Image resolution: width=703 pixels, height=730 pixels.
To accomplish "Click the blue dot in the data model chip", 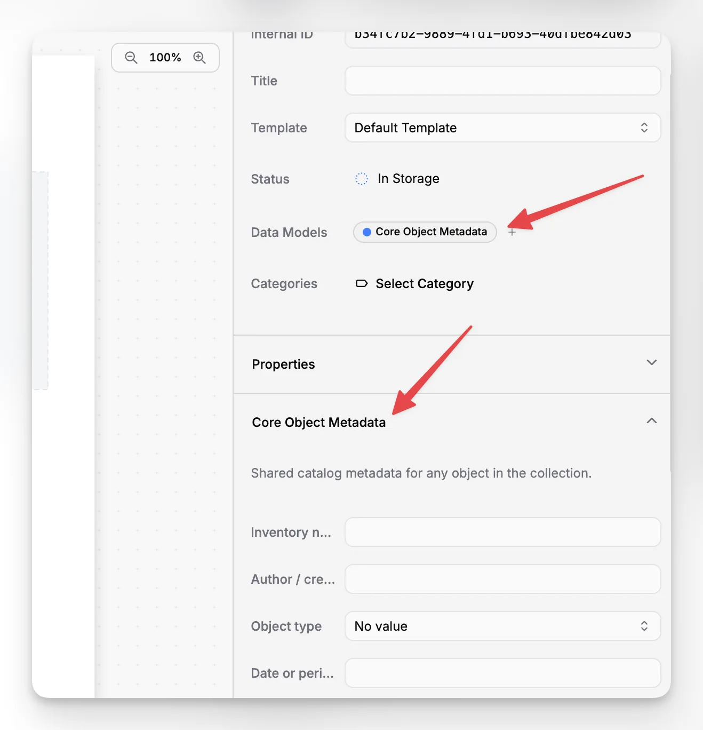I will click(x=367, y=232).
